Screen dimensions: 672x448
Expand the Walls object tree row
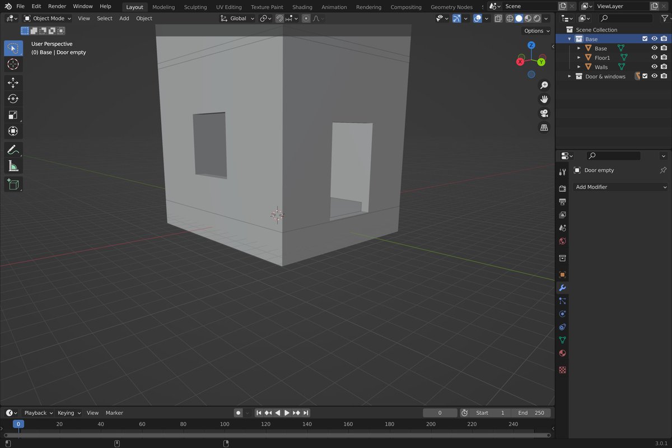(x=578, y=67)
